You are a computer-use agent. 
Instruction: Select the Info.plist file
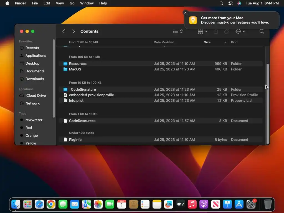[161, 100]
